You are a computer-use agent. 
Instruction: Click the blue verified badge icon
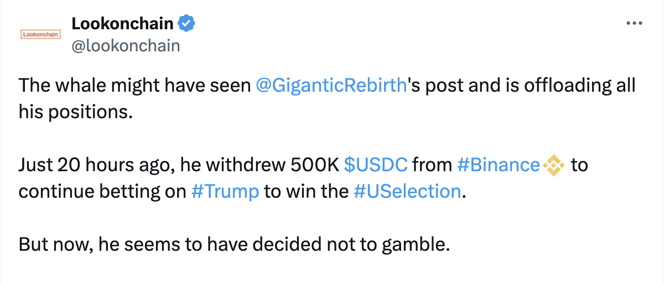[x=186, y=24]
